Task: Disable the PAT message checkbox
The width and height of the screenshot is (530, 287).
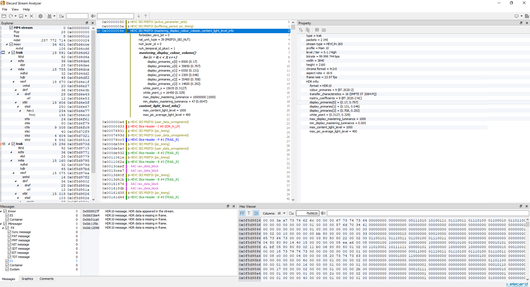Action: point(10,236)
